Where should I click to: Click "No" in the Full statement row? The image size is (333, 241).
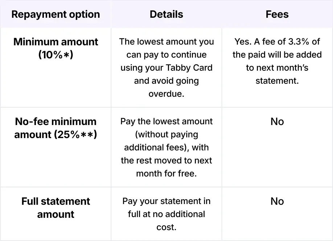pyautogui.click(x=277, y=201)
